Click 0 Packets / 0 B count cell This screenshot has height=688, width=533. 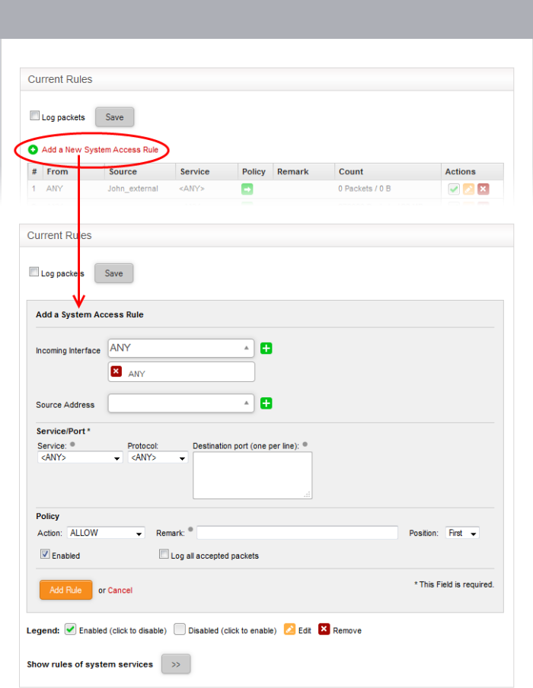(365, 189)
